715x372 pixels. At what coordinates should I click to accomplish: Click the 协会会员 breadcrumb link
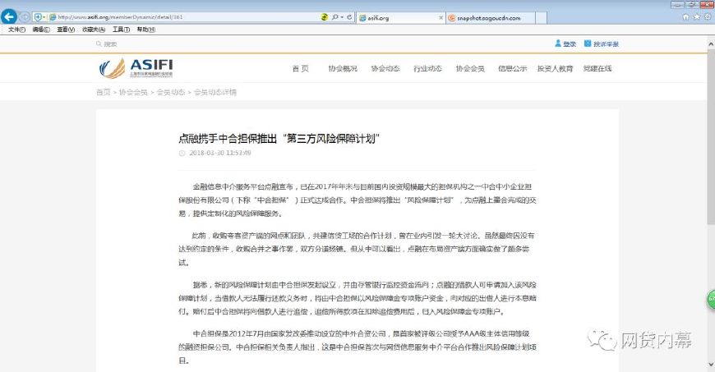click(133, 92)
